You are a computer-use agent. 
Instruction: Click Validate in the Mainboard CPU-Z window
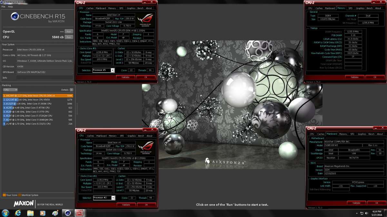[356, 203]
